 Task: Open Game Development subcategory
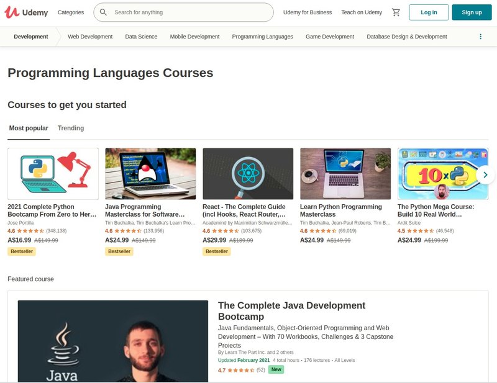click(330, 37)
